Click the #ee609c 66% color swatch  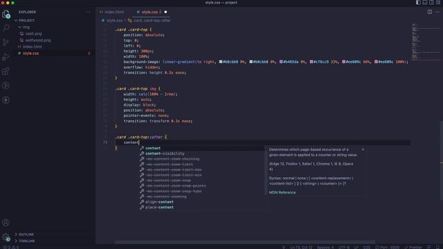click(x=343, y=62)
